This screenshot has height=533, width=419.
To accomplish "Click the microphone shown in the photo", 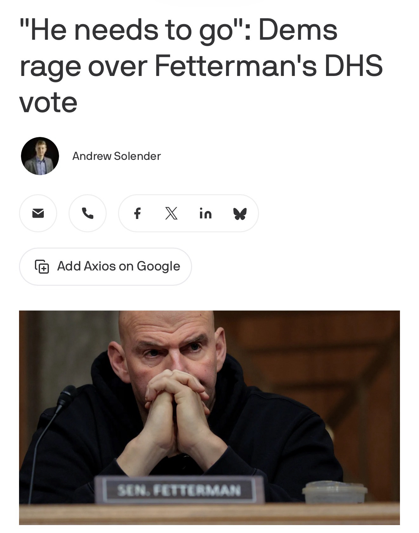I will coord(65,400).
